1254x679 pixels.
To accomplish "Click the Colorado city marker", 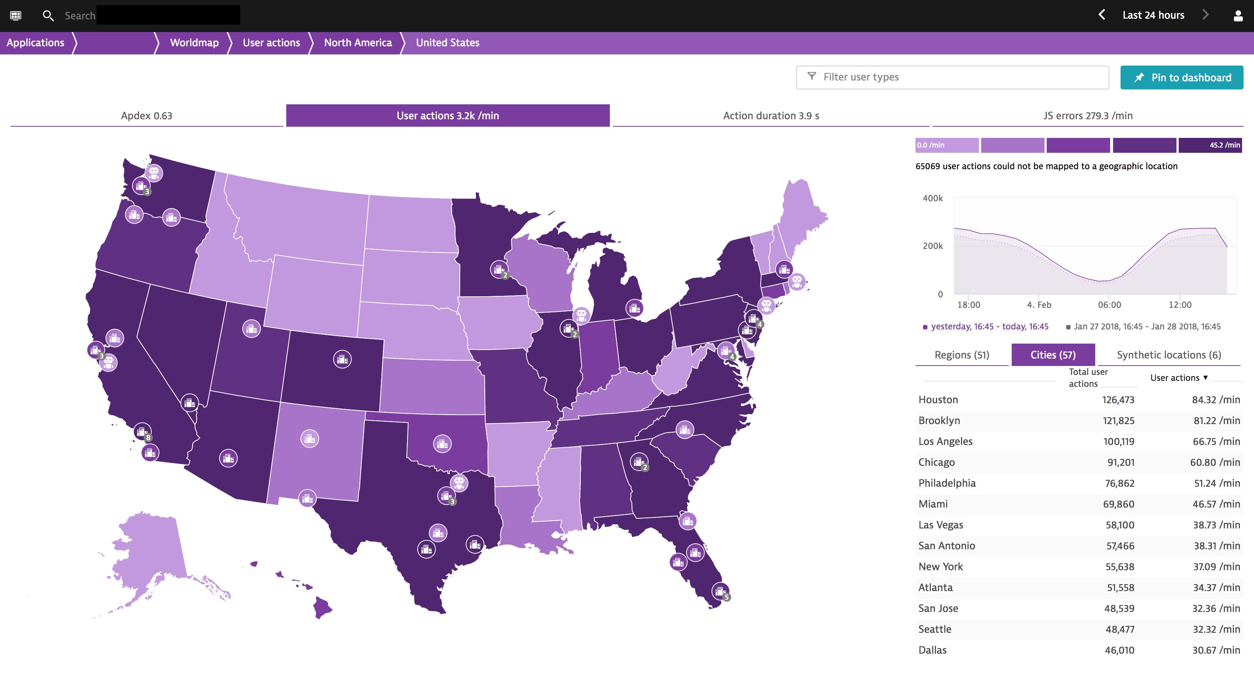I will (x=342, y=360).
